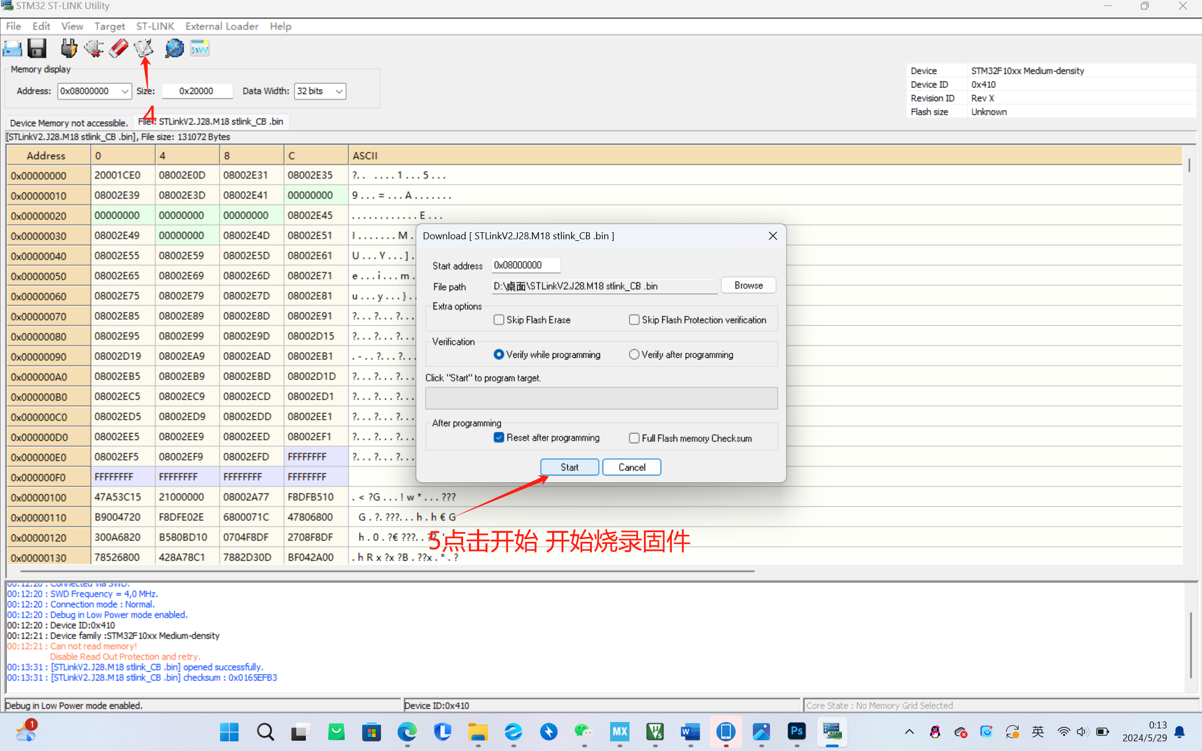
Task: Open File Explorer from the taskbar
Action: point(478,732)
